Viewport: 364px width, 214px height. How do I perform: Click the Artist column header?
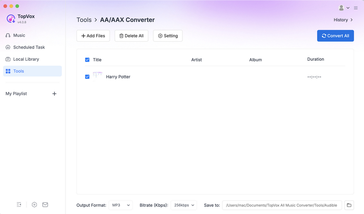click(197, 60)
